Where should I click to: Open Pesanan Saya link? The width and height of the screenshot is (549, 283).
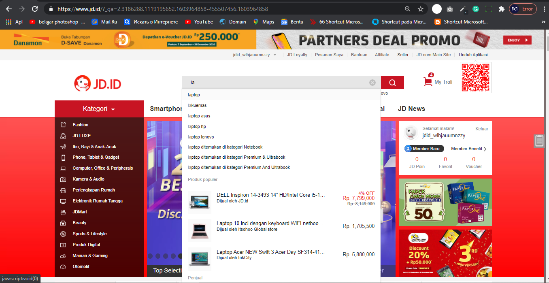[x=329, y=55]
